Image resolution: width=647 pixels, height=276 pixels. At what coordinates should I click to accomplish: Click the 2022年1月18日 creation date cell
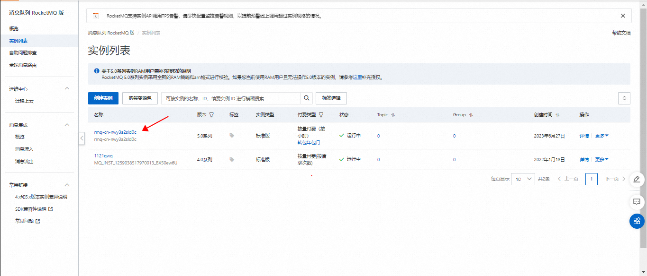pos(549,160)
